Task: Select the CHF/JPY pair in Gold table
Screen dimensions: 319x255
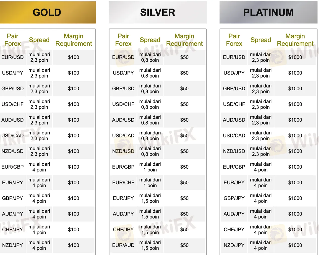Action: click(13, 230)
